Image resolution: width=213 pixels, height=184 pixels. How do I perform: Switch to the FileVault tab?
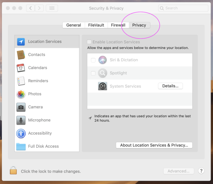[x=96, y=25]
